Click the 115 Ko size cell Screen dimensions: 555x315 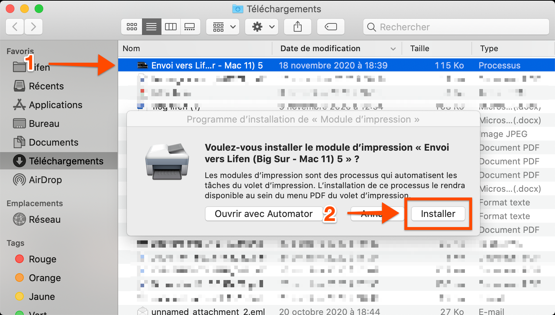tap(449, 65)
